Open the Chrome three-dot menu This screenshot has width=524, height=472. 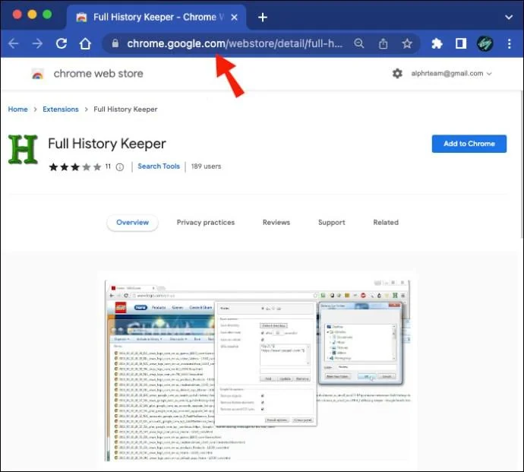509,43
